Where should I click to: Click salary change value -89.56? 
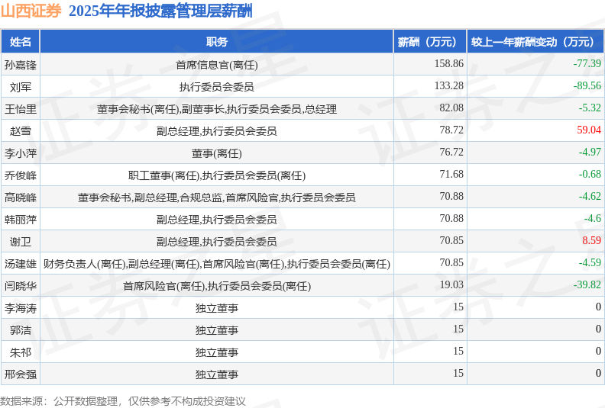coord(587,85)
